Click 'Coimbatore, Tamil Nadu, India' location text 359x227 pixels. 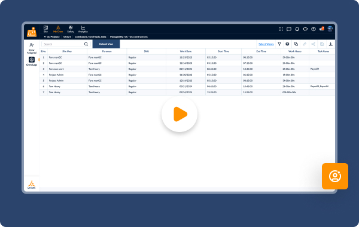click(90, 37)
